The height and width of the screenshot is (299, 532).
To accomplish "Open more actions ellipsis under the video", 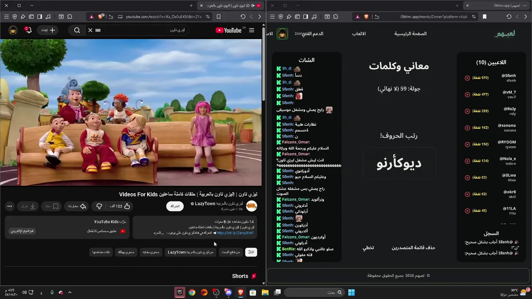I will pyautogui.click(x=10, y=206).
